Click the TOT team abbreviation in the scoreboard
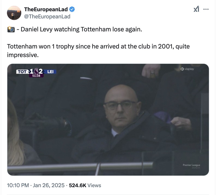Screen dimensions: 218x195 pyautogui.click(x=23, y=71)
